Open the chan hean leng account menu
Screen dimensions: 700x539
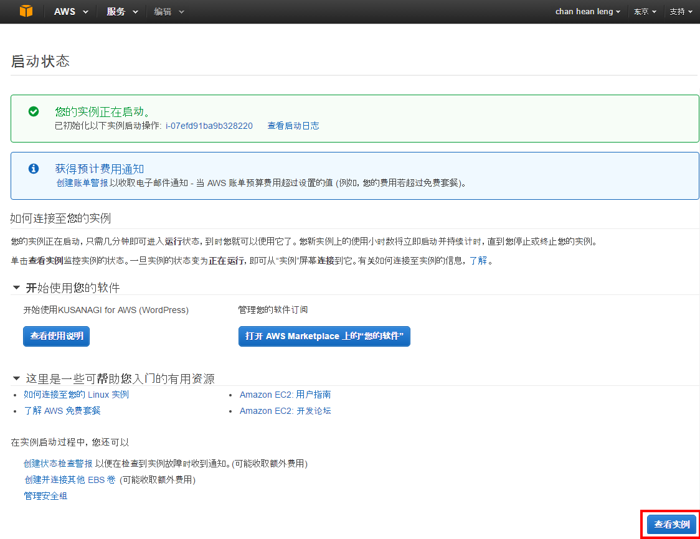(x=587, y=12)
